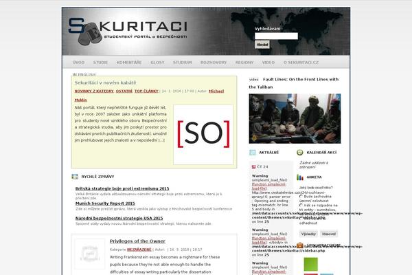
Task: Click the Kalendář akcí clock icon
Action: (x=300, y=153)
